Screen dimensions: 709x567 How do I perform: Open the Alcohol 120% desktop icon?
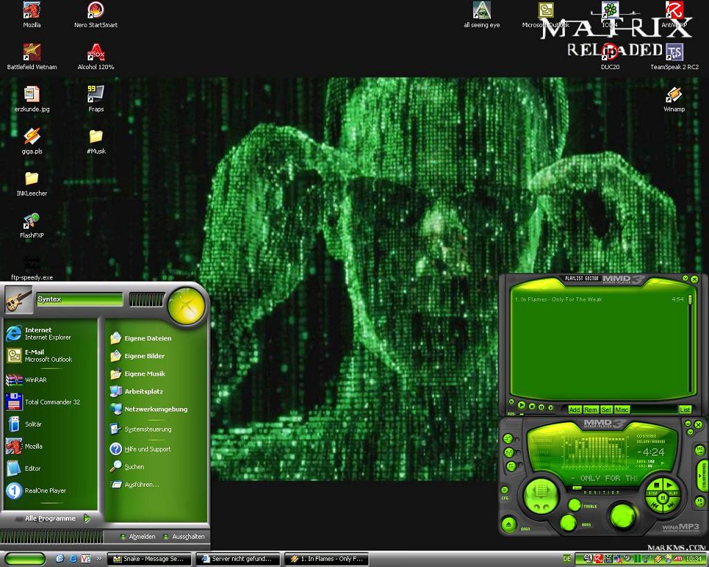96,57
